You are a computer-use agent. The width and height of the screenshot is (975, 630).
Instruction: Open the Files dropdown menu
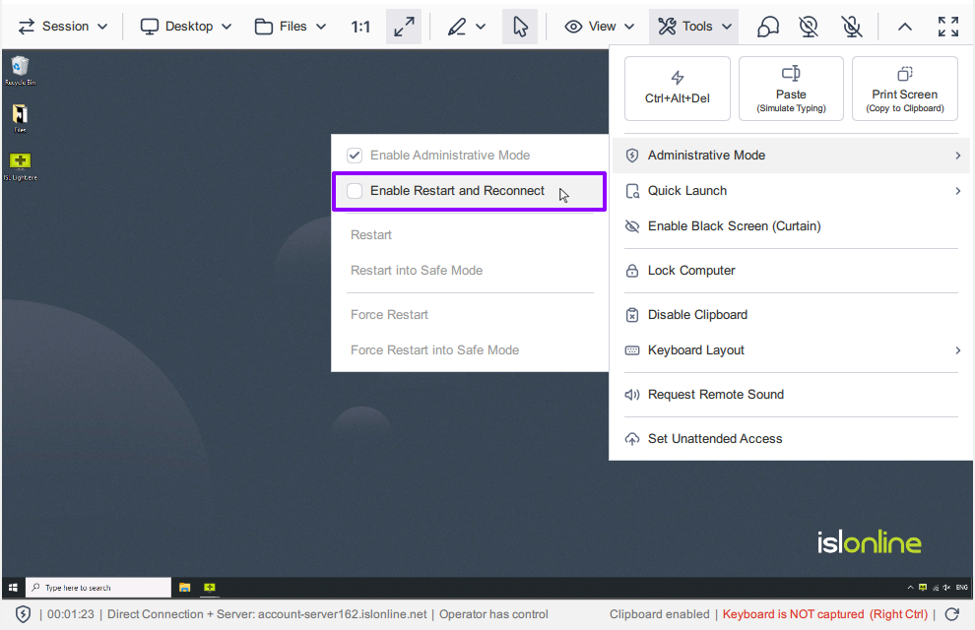(x=291, y=27)
